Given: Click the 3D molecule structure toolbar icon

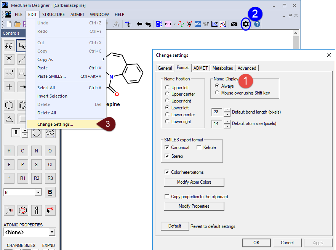Looking at the screenshot, I should (181, 24).
